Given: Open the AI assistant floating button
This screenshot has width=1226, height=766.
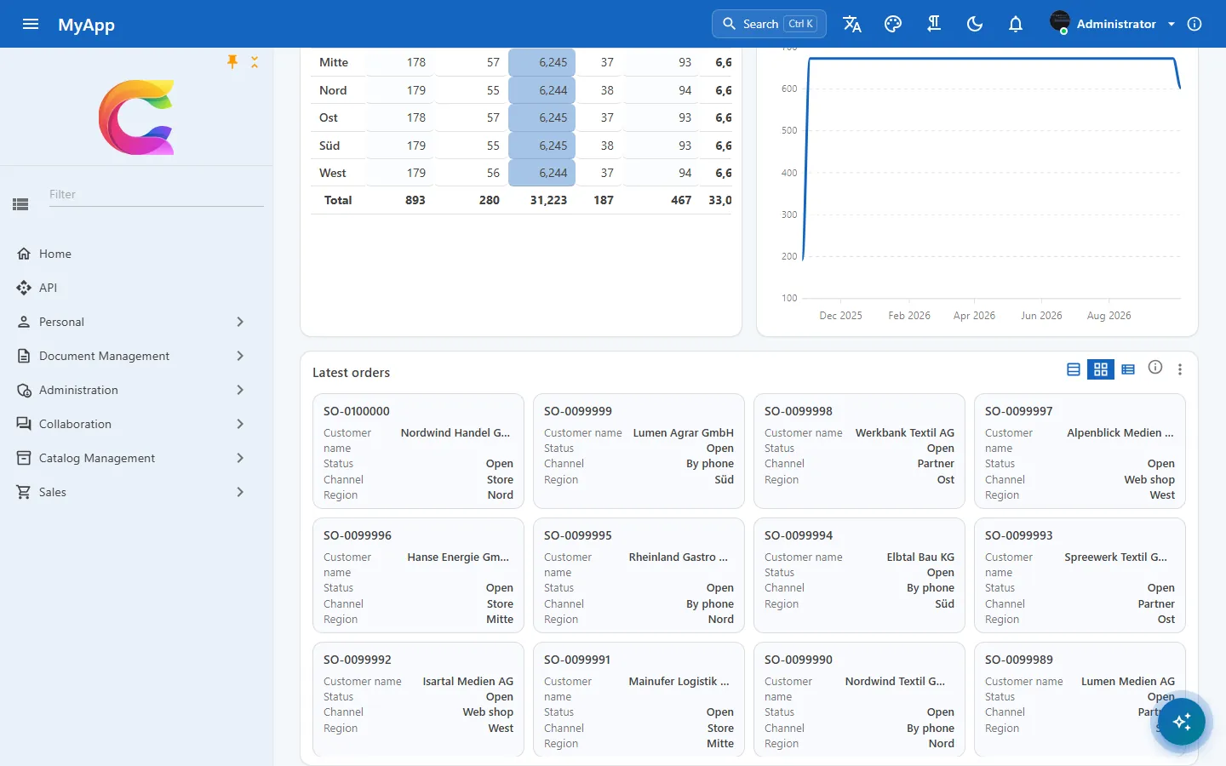Looking at the screenshot, I should 1182,722.
